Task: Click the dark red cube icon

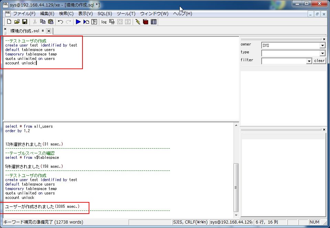Action: point(145,22)
